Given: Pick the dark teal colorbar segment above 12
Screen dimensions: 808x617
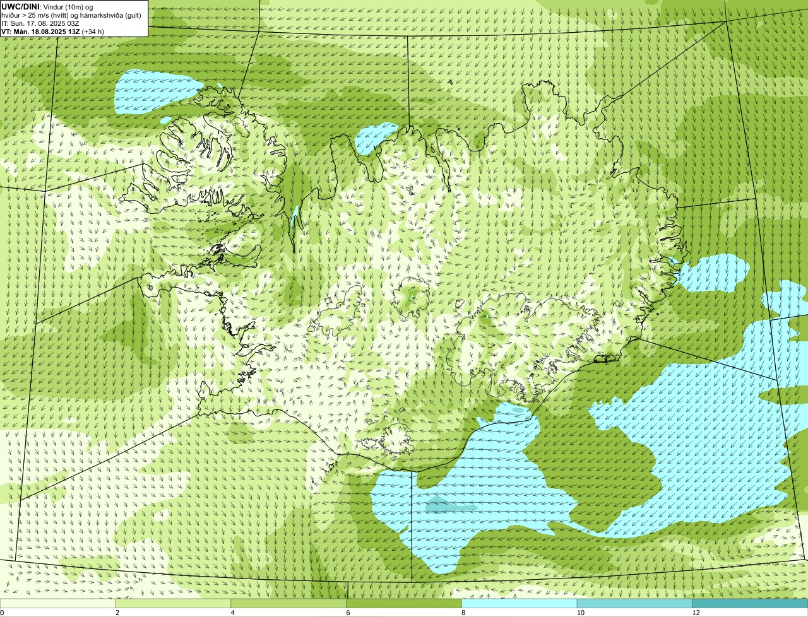Looking at the screenshot, I should pyautogui.click(x=751, y=604).
